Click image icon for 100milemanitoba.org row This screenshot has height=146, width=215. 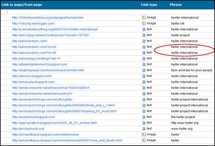[144, 17]
